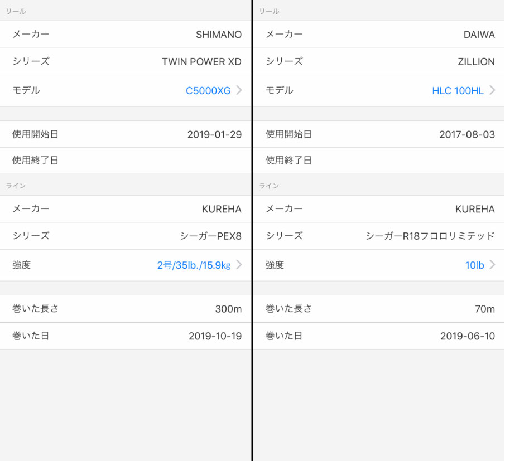The image size is (505, 461).
Task: Tap the 10lb strength value
Action: click(474, 265)
